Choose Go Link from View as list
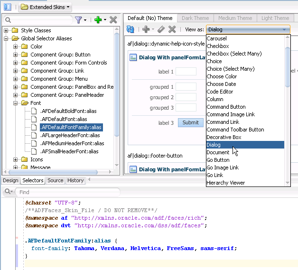Image resolution: width=298 pixels, height=270 pixels. (x=245, y=175)
